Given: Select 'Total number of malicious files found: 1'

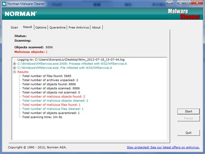Looking at the screenshot, I should (51, 105).
